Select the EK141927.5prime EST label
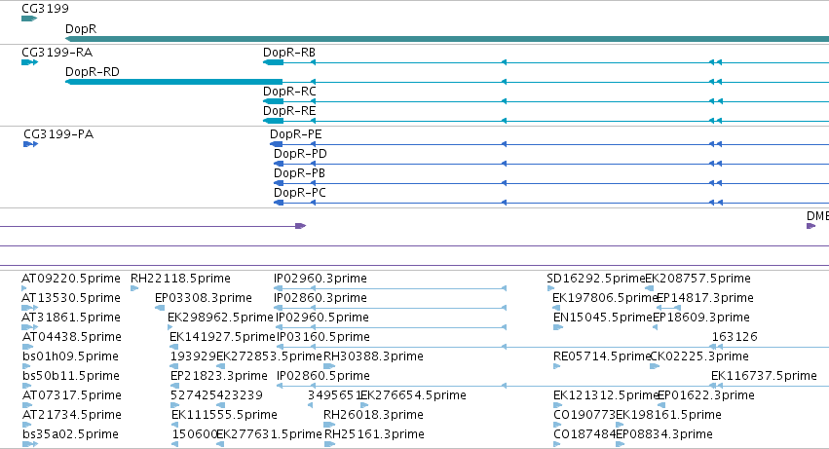The width and height of the screenshot is (829, 449). (x=222, y=337)
